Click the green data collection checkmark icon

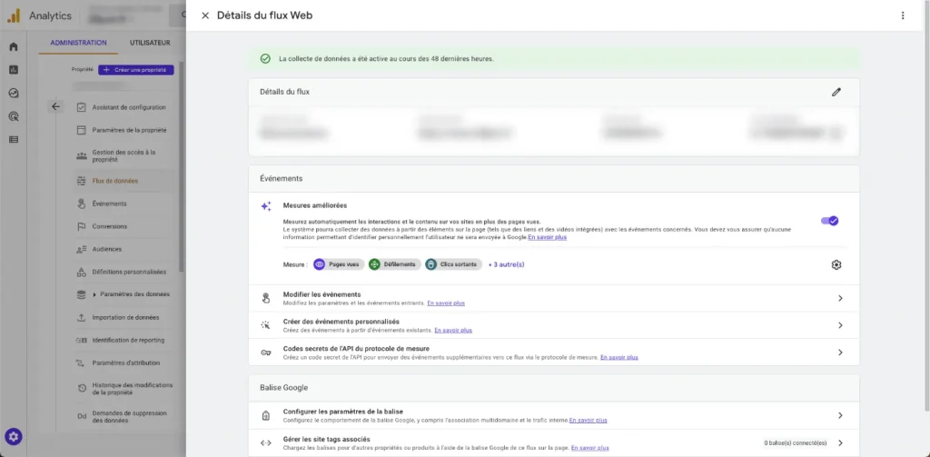pos(265,59)
